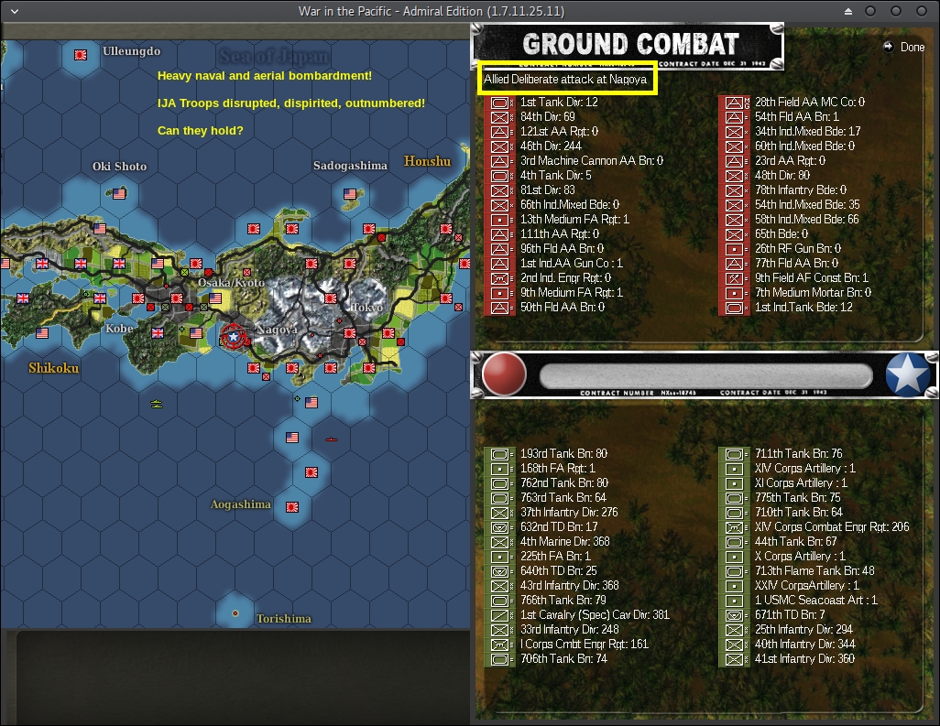
Task: Open the window menu chevron in the title bar
Action: click(15, 11)
